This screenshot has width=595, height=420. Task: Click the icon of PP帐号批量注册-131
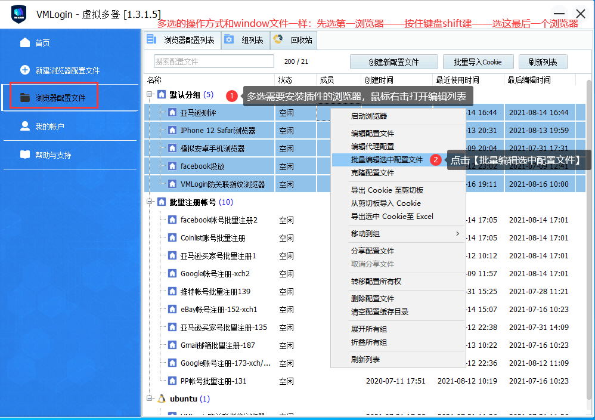172,381
